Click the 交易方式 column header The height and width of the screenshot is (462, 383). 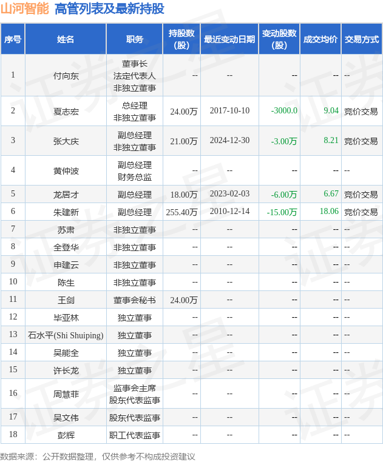click(361, 39)
